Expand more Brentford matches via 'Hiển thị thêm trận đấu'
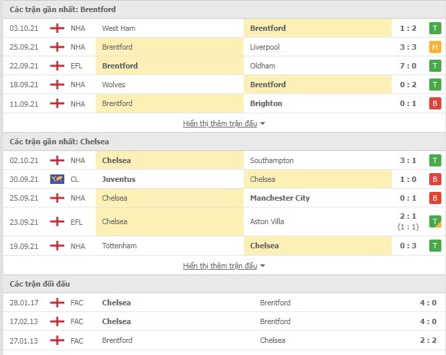 tap(220, 123)
